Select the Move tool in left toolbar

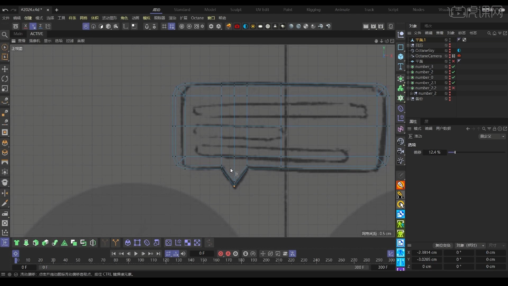(5, 69)
